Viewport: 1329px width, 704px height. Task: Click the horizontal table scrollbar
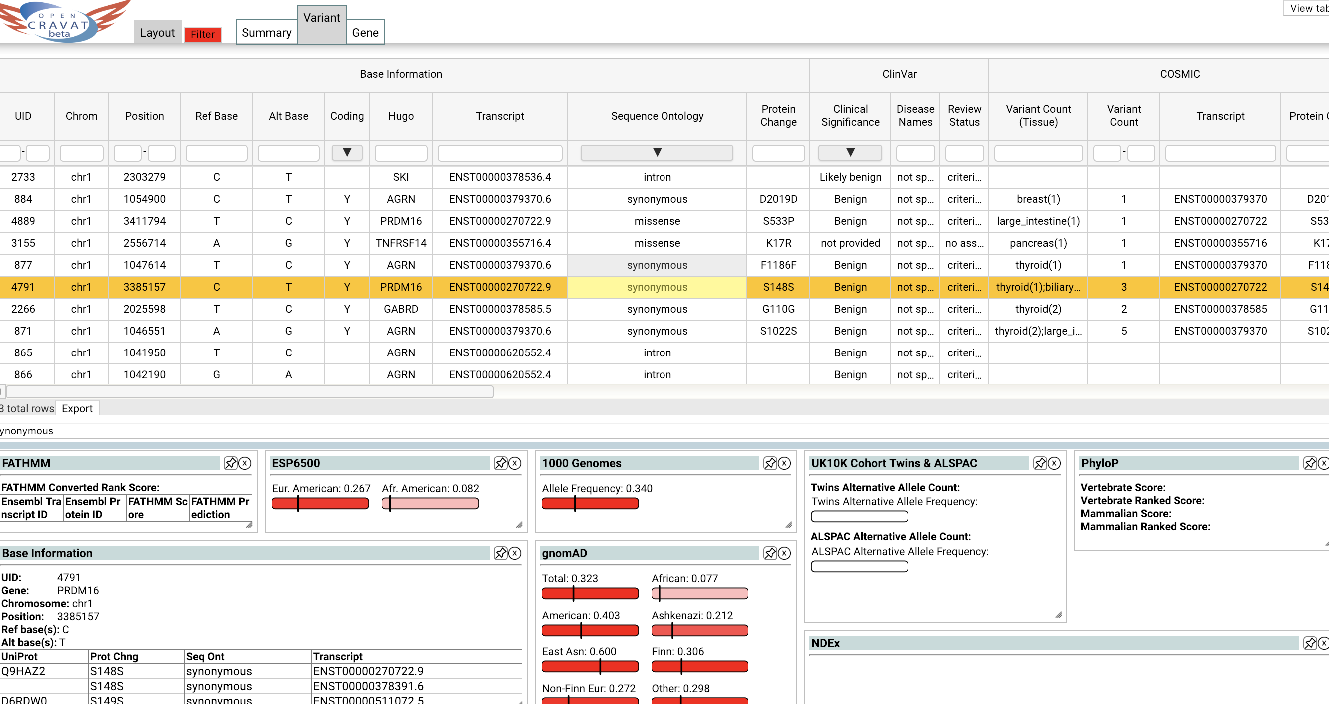[x=250, y=392]
